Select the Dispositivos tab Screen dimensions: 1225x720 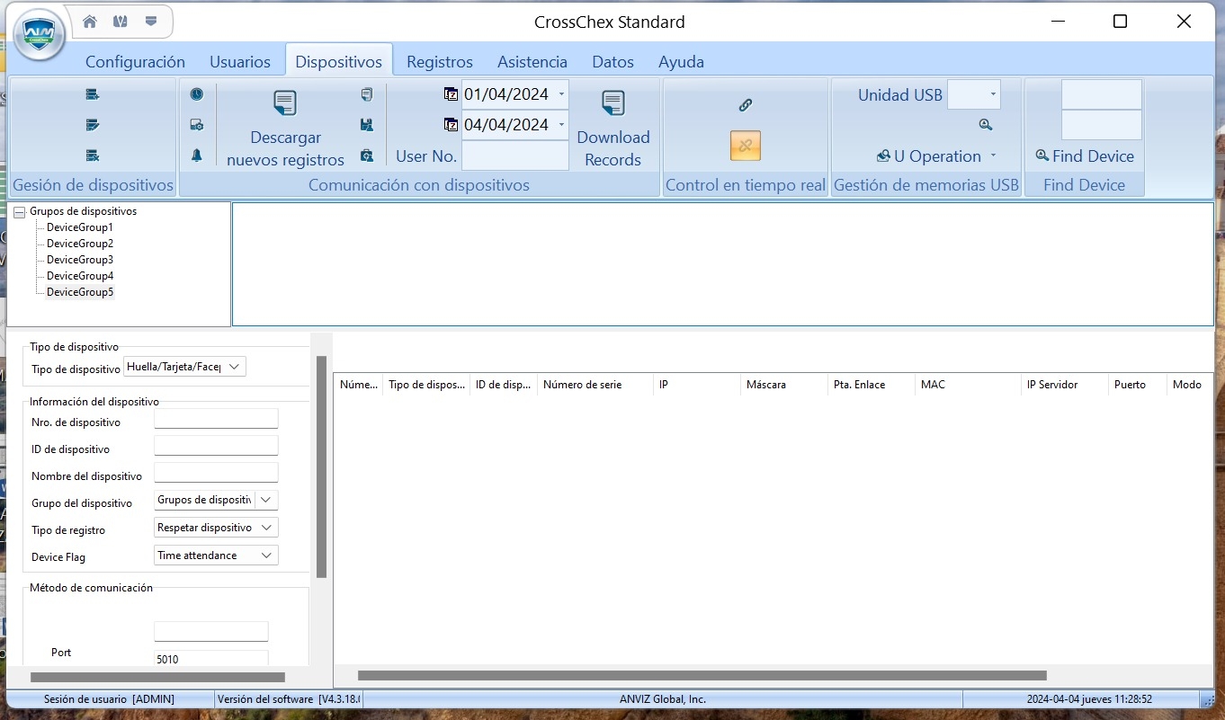pos(339,62)
